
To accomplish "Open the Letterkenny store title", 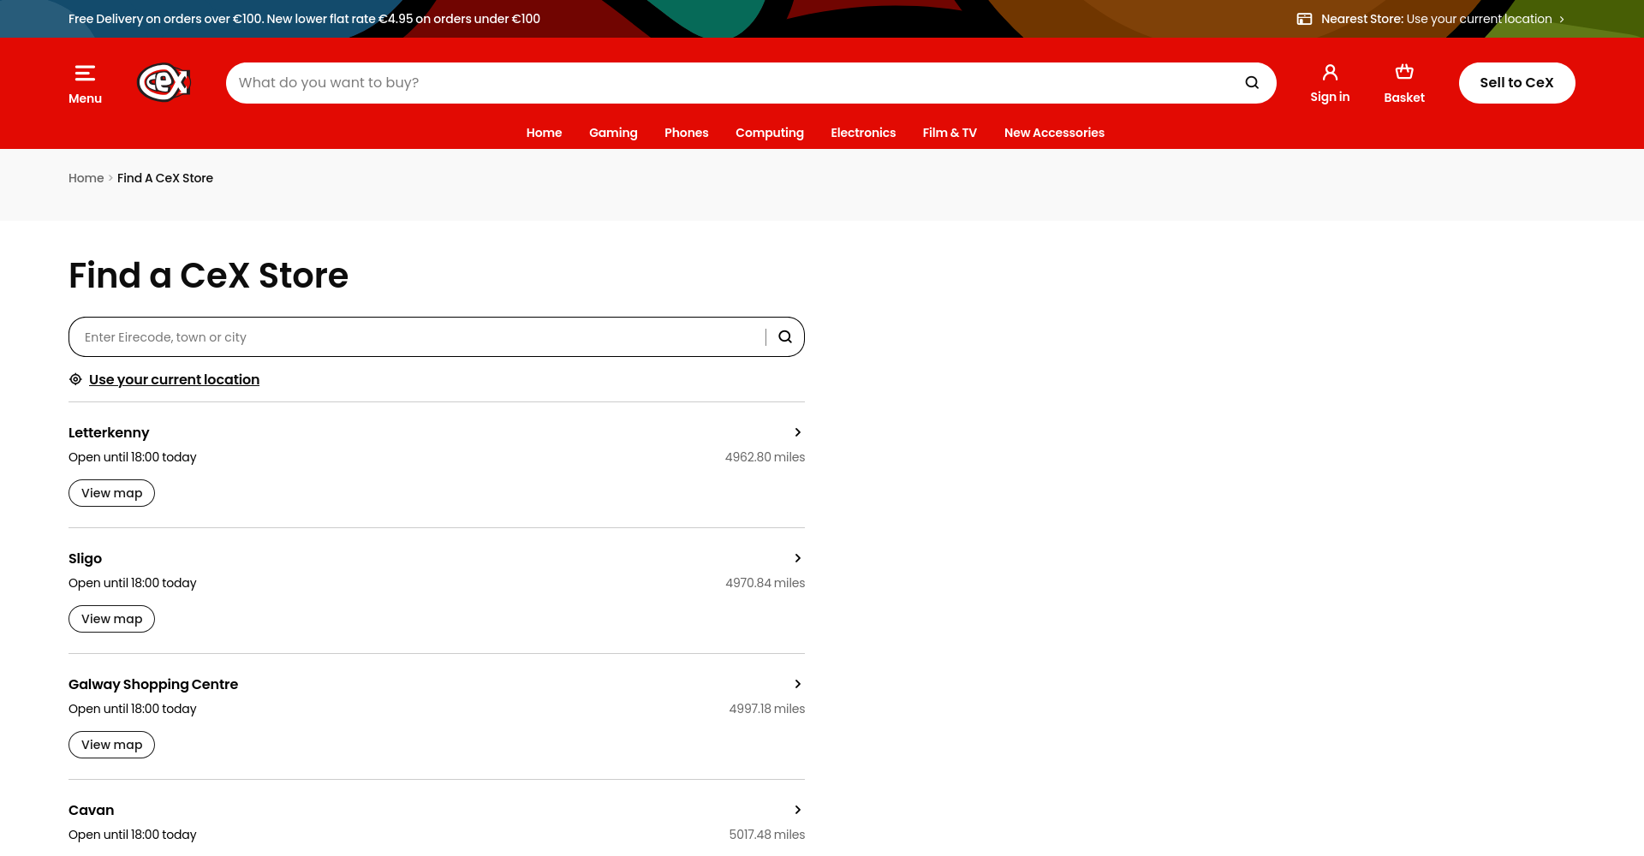I will [x=109, y=433].
